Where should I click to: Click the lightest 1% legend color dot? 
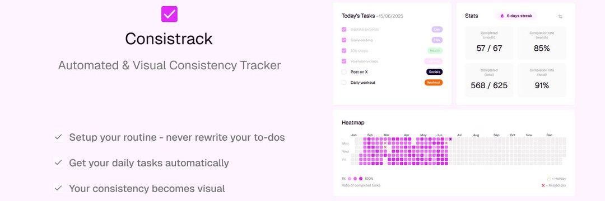[350, 179]
